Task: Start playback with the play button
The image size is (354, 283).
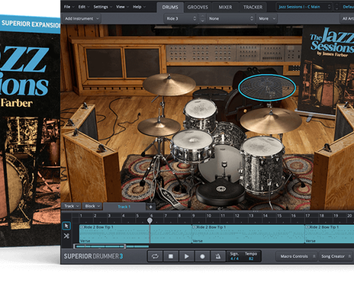Action: click(186, 256)
